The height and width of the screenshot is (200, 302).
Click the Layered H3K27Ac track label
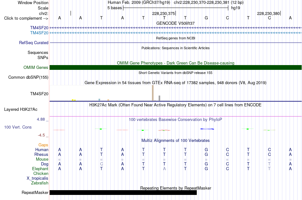21,110
